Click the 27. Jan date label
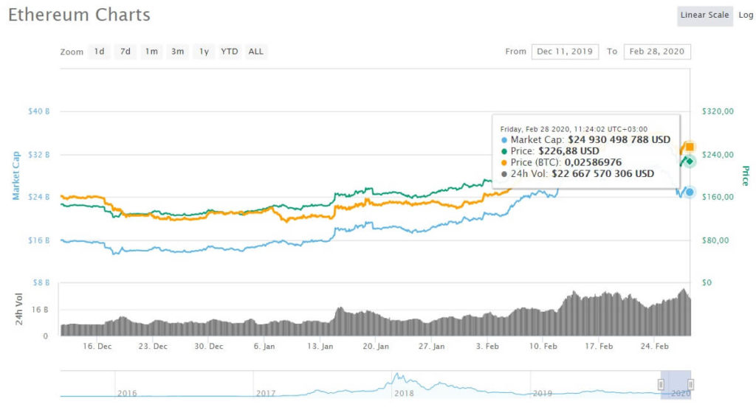 click(x=431, y=346)
